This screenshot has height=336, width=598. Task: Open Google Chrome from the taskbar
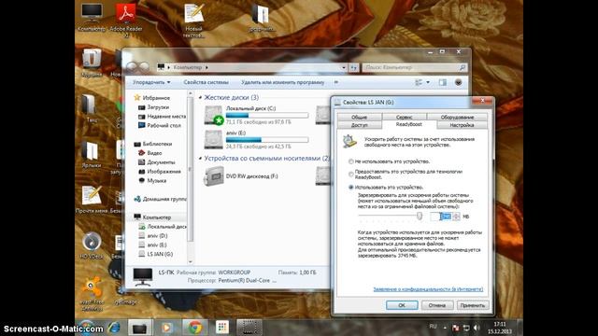(195, 328)
